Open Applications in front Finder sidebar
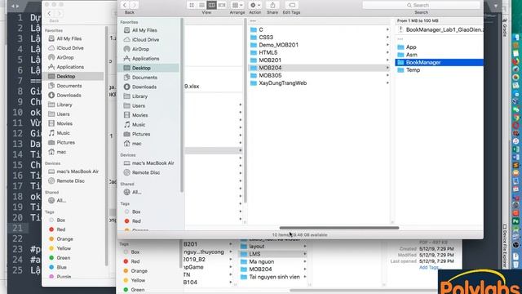The image size is (522, 294). (x=145, y=58)
